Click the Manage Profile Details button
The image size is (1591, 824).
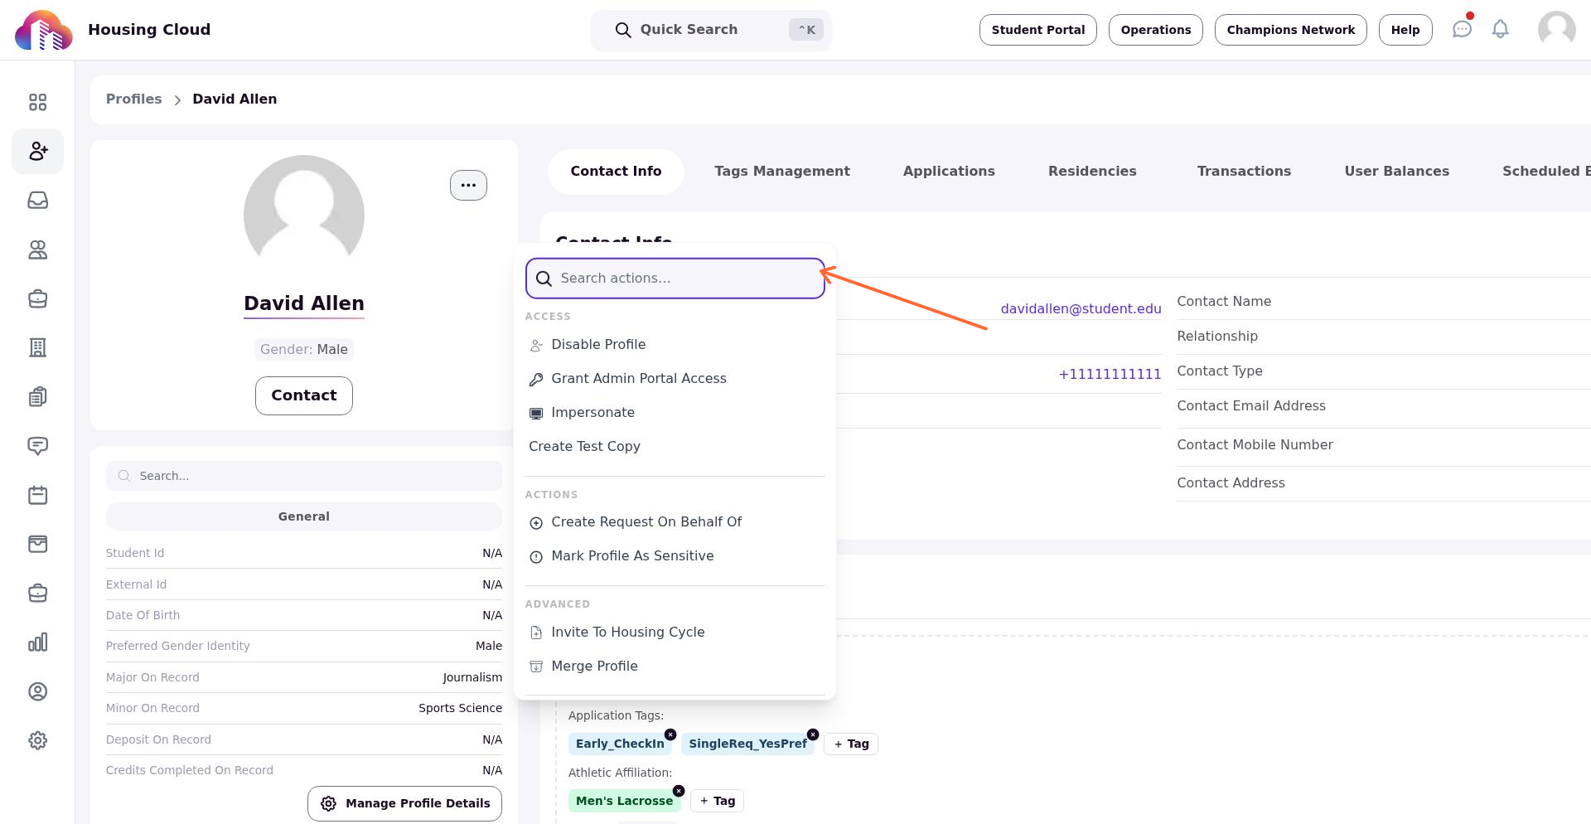pyautogui.click(x=404, y=803)
